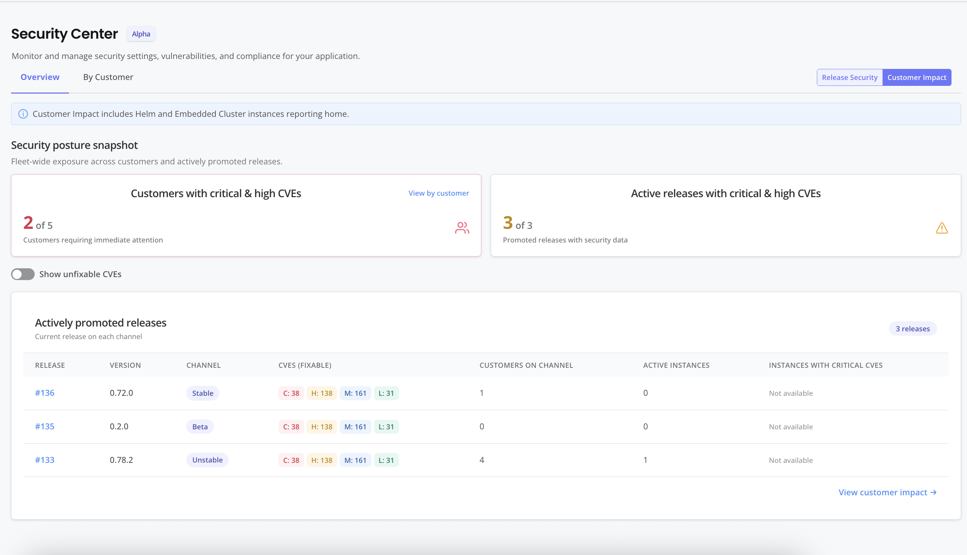Click the C: 38 badge for release #136
967x555 pixels.
click(291, 393)
